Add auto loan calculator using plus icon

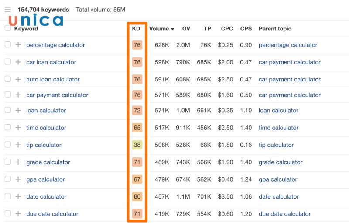pyautogui.click(x=18, y=80)
